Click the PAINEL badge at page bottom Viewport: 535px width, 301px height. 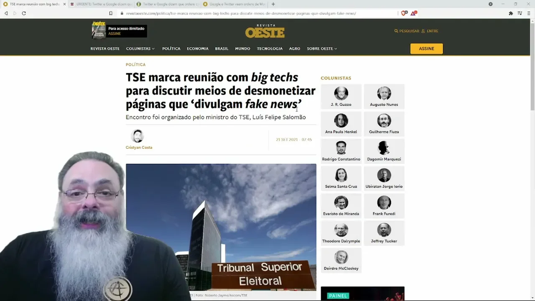click(338, 296)
